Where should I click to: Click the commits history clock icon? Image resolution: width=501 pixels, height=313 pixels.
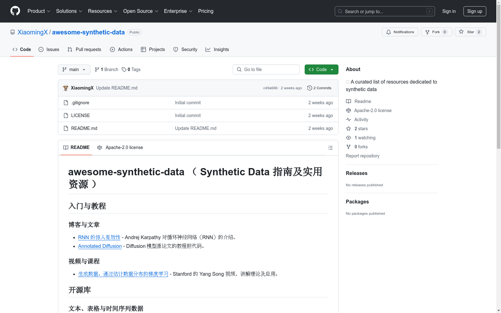[310, 88]
